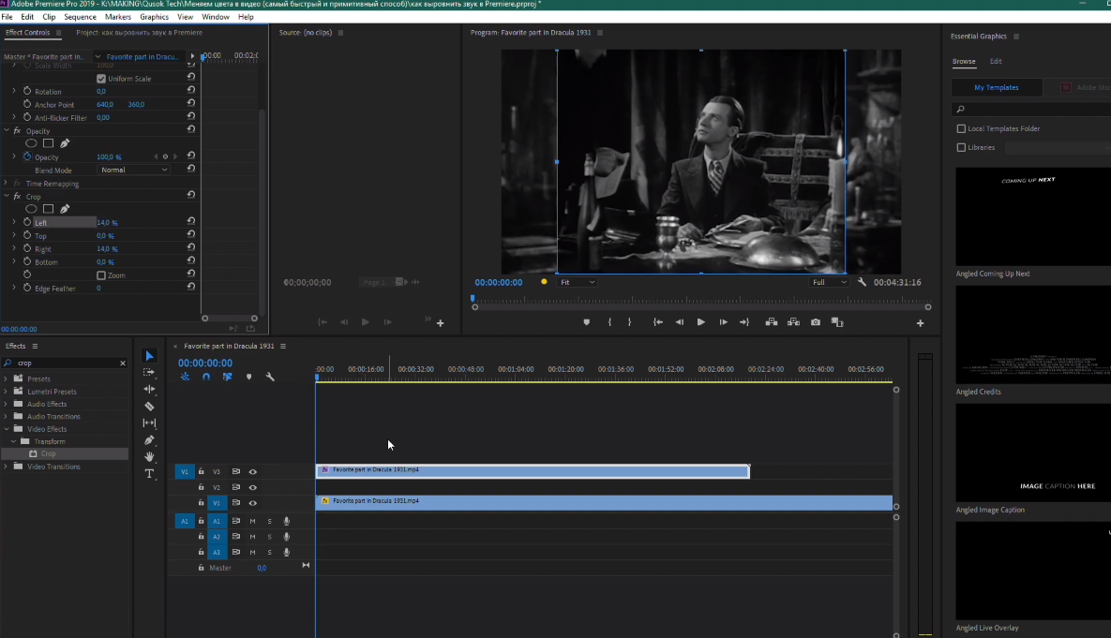Select the Track Select Forward tool
Viewport: 1111px width, 638px height.
pos(149,373)
